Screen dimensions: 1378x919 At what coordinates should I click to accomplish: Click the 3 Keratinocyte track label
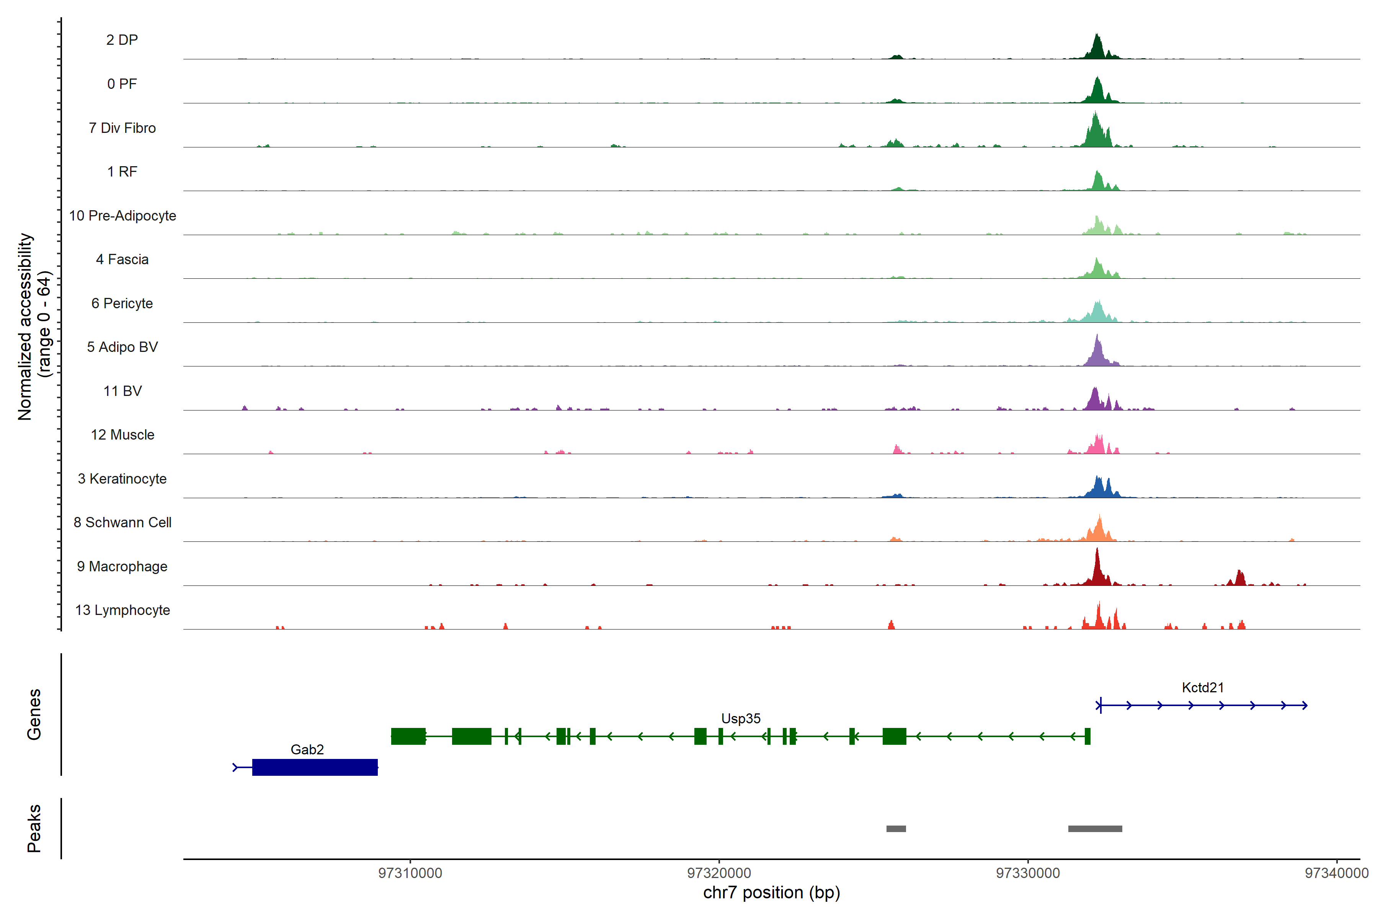tap(122, 479)
